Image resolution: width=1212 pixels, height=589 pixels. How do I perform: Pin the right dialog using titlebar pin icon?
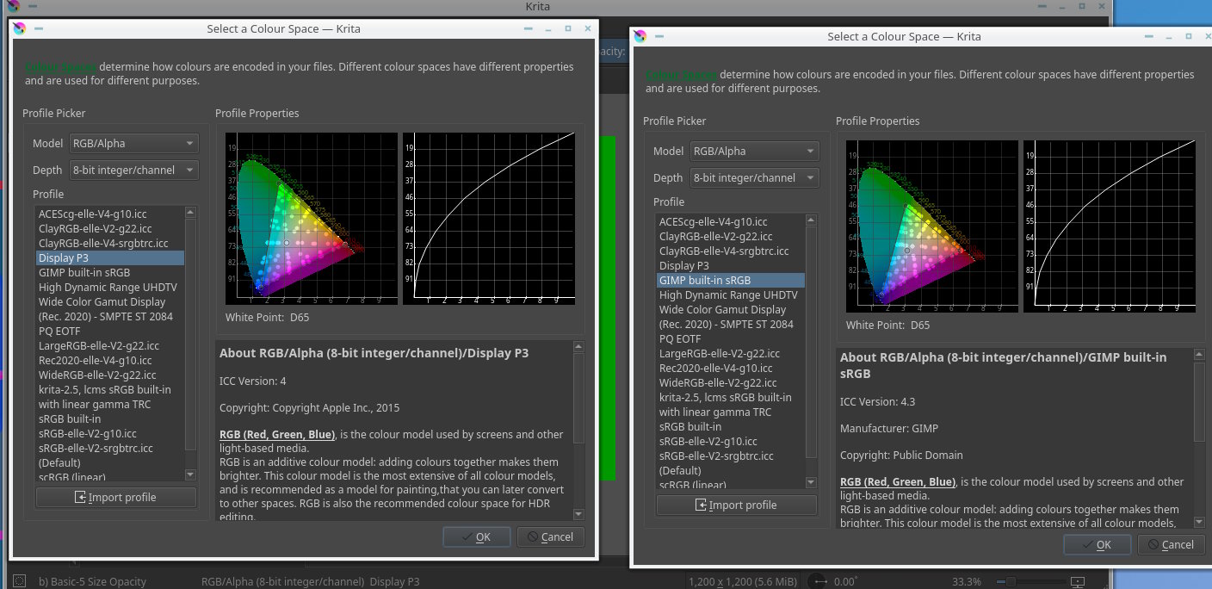659,36
